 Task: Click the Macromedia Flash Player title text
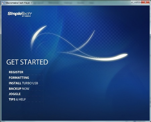19,3
